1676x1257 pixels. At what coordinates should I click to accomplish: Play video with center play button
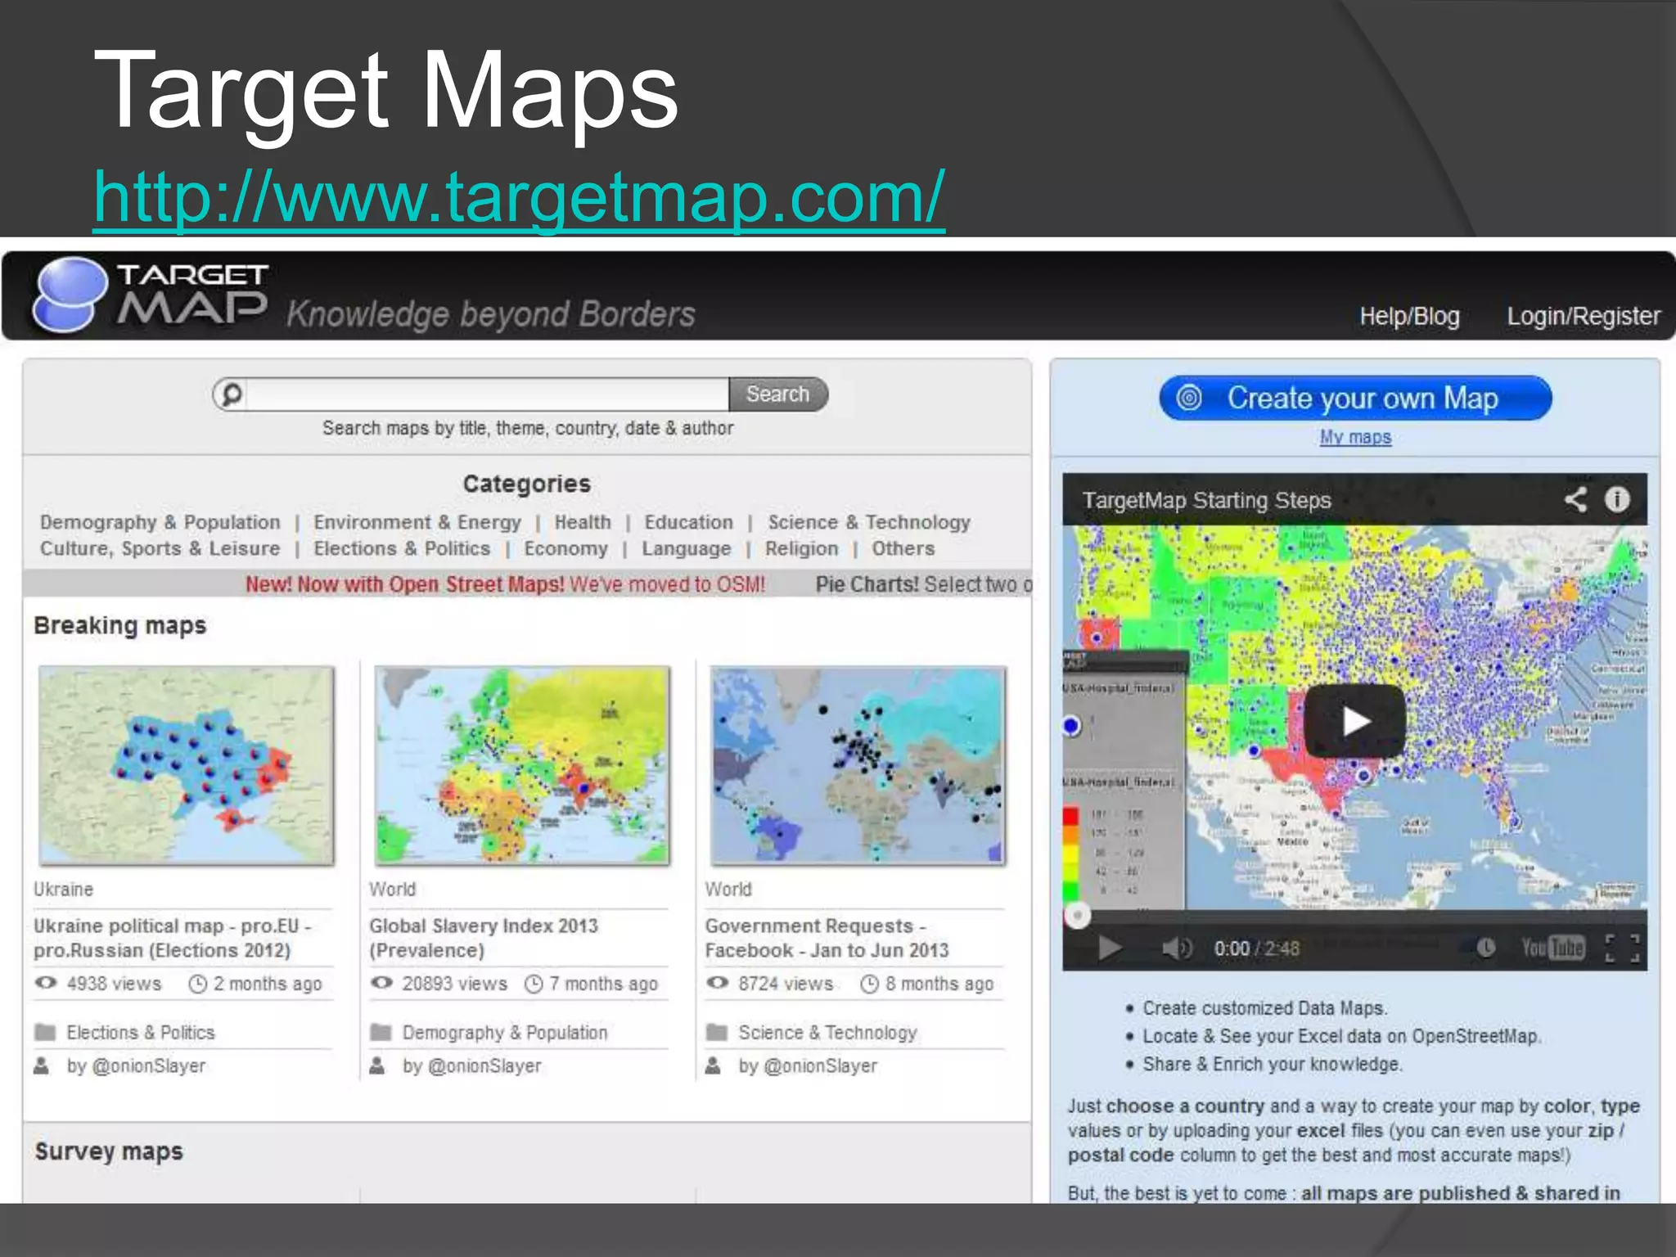pyautogui.click(x=1354, y=721)
